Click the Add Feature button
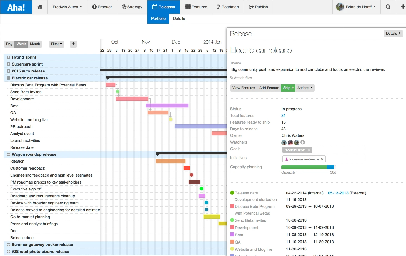 point(269,88)
